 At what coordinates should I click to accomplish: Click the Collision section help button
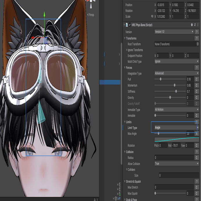pyautogui.click(x=197, y=152)
